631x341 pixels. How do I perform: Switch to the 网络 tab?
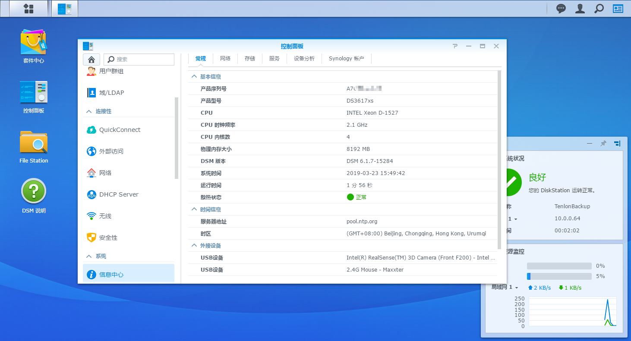(225, 59)
